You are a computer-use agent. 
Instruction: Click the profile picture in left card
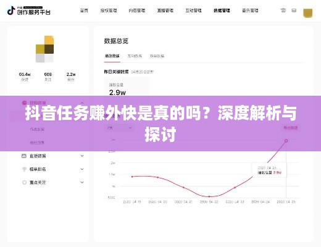[45, 49]
